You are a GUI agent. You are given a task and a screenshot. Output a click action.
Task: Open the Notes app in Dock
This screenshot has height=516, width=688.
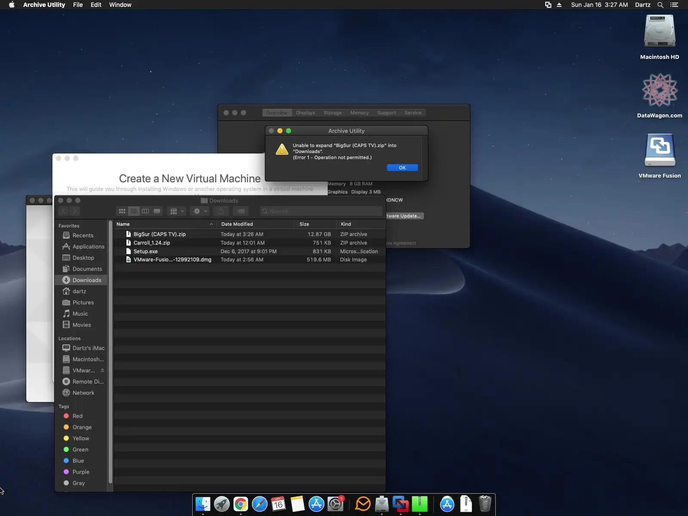[x=298, y=504]
